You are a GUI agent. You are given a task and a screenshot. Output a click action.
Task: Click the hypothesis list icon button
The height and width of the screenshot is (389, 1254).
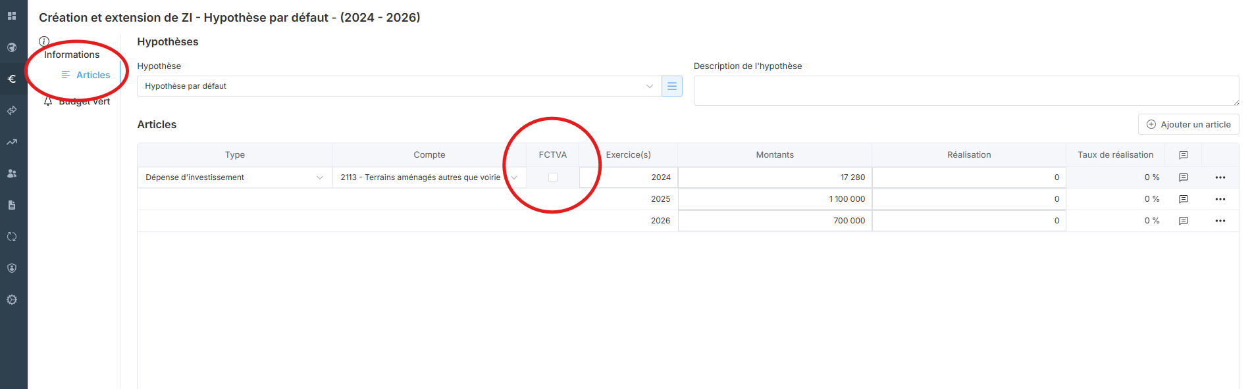[671, 86]
